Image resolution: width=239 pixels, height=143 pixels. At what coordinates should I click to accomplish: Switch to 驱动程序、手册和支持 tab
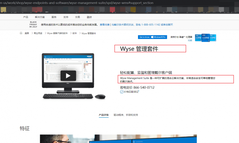pos(126,115)
